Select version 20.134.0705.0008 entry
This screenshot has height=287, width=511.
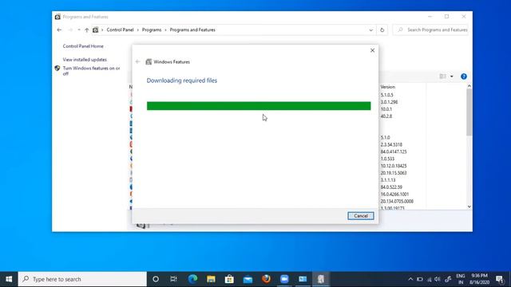(x=397, y=202)
